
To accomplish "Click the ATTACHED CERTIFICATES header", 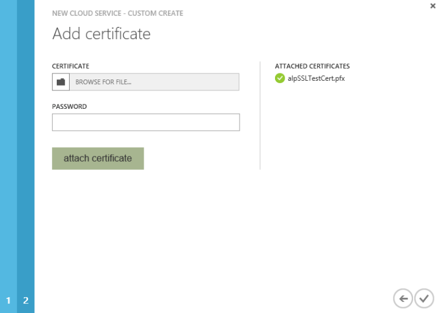I will pyautogui.click(x=312, y=66).
